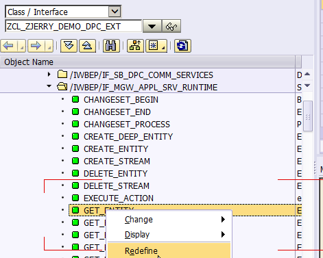
Task: Select the CHANGESET_PROCESS method
Action: coord(127,125)
